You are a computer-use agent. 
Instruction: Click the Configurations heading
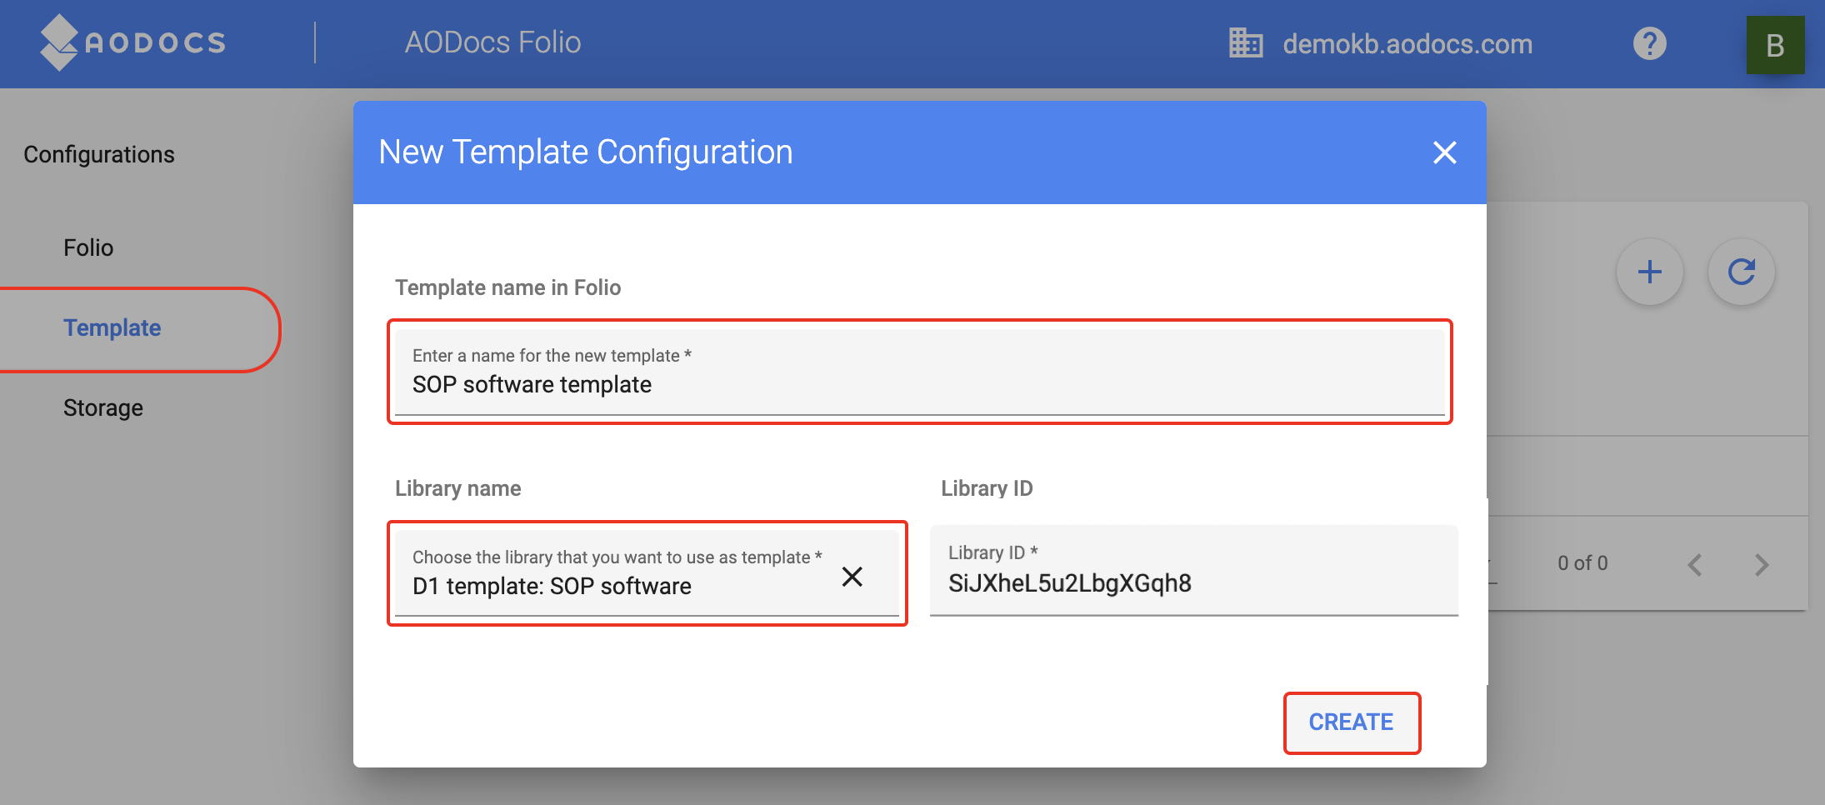coord(100,153)
